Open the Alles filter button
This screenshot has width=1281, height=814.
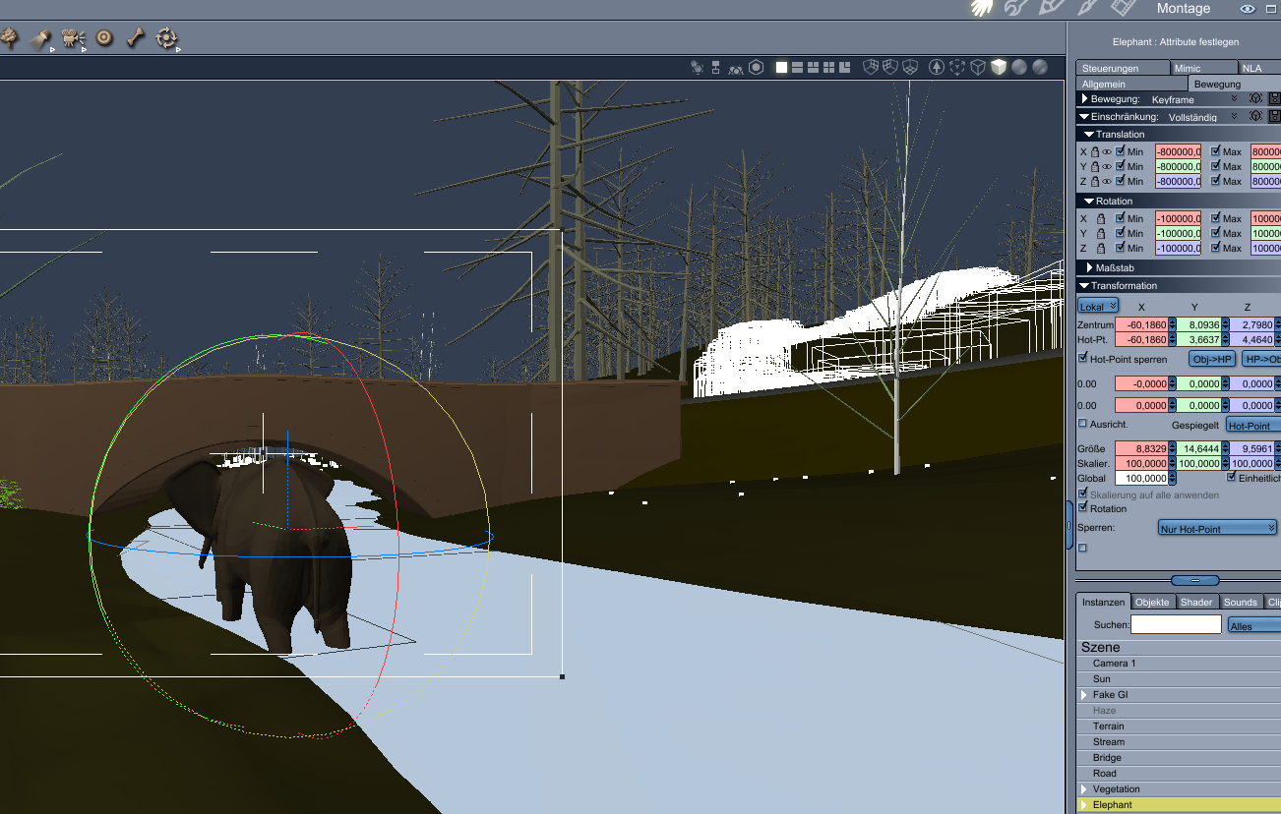pyautogui.click(x=1254, y=625)
